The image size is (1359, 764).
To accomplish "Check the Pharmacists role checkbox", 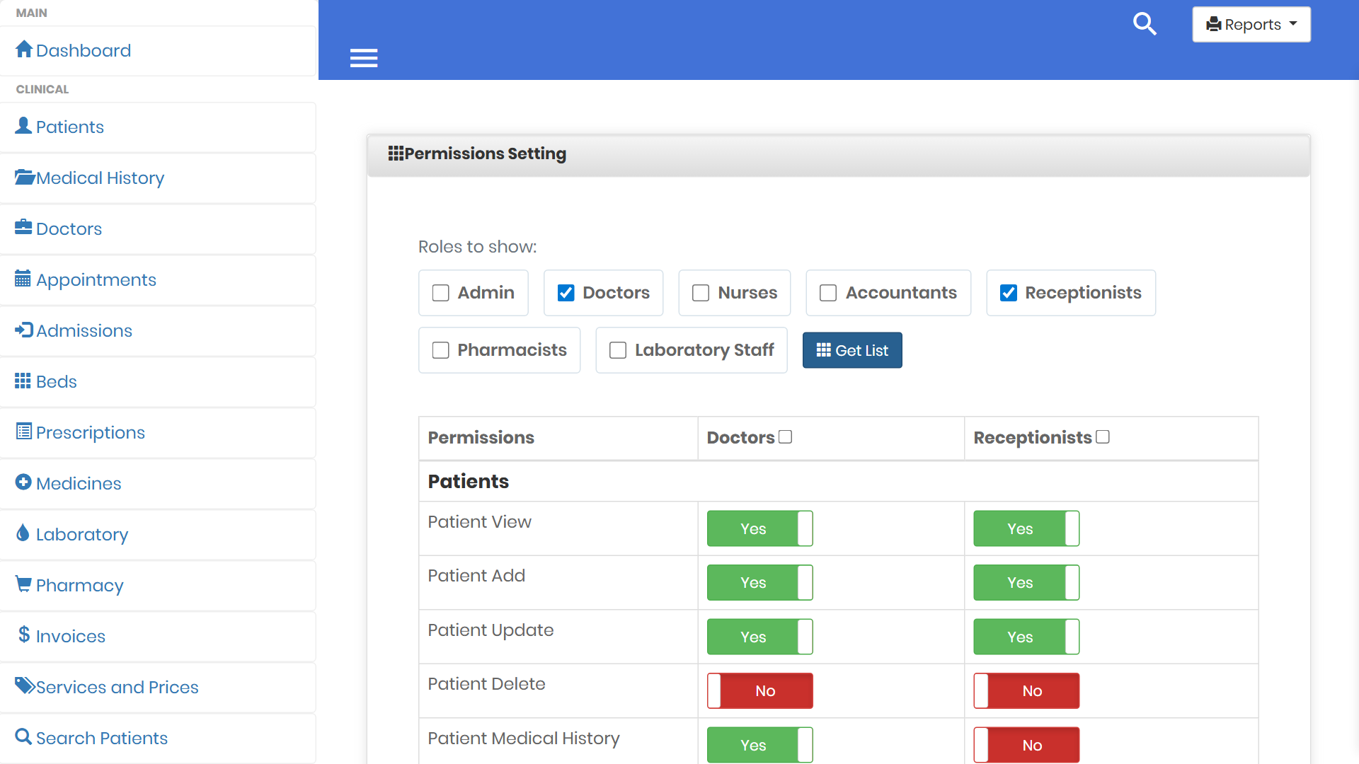I will pos(441,350).
